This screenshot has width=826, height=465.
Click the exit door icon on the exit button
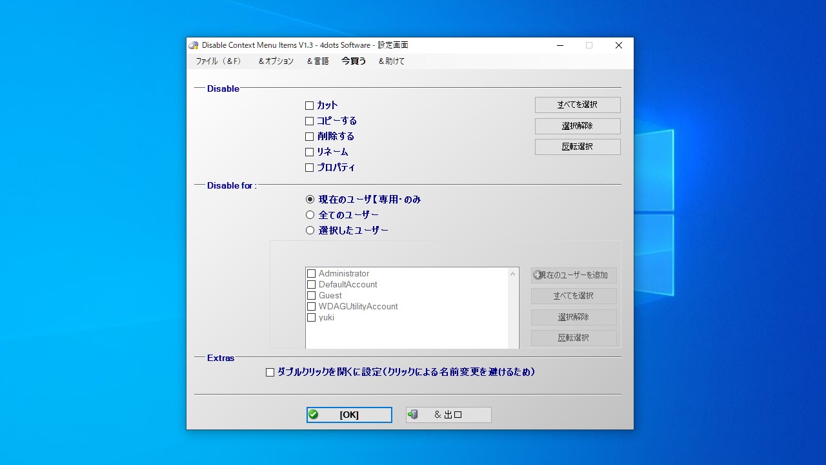point(413,415)
